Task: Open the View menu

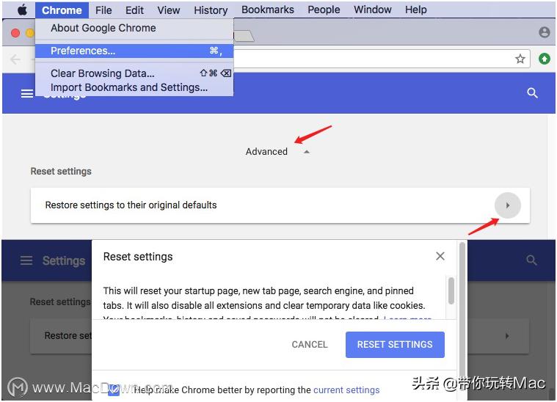Action: (x=168, y=10)
